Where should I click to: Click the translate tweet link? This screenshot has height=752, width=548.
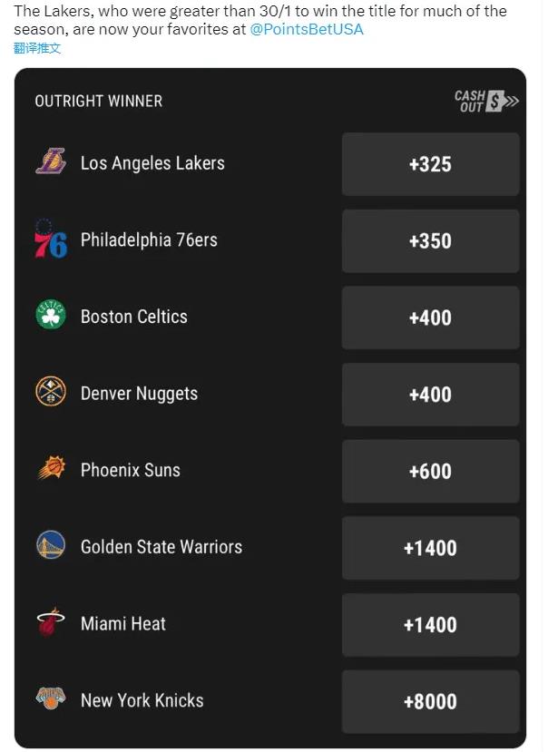pos(37,48)
